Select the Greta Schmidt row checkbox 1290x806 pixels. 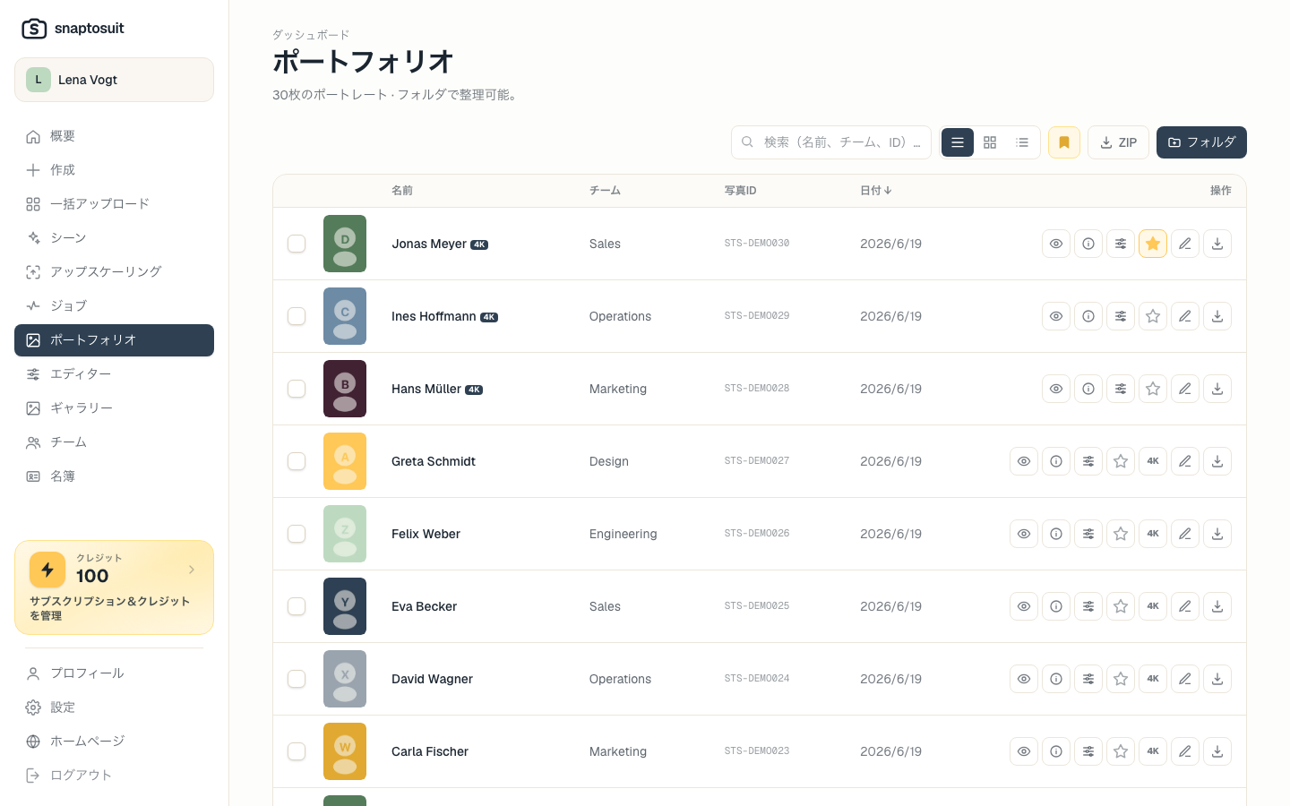297,461
